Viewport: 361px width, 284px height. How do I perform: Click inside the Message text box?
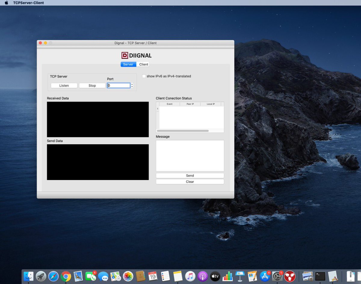(190, 156)
